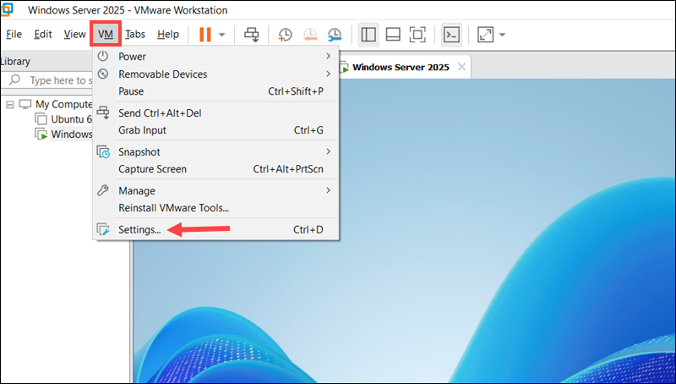Open the dropdown arrow beside Pause button
Viewport: 676px width, 384px height.
pyautogui.click(x=222, y=35)
